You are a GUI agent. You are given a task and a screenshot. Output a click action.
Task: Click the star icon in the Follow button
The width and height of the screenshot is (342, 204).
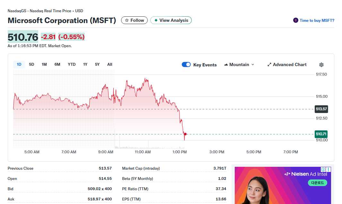[x=127, y=20]
